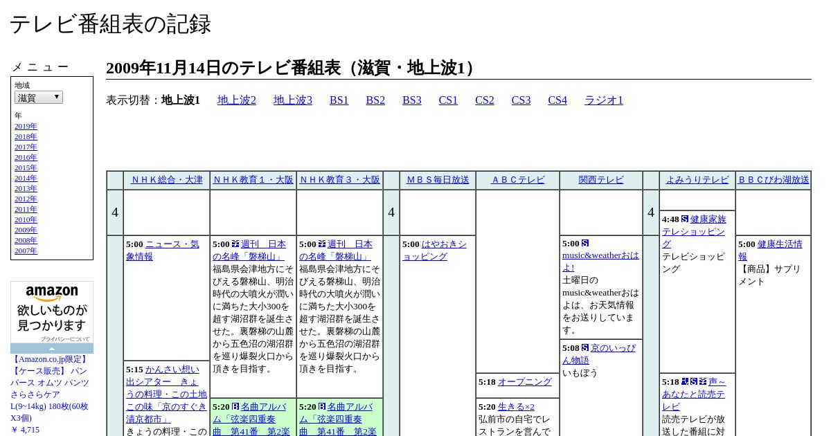Select the year 2019年 in the menu
The image size is (831, 436).
pyautogui.click(x=26, y=126)
